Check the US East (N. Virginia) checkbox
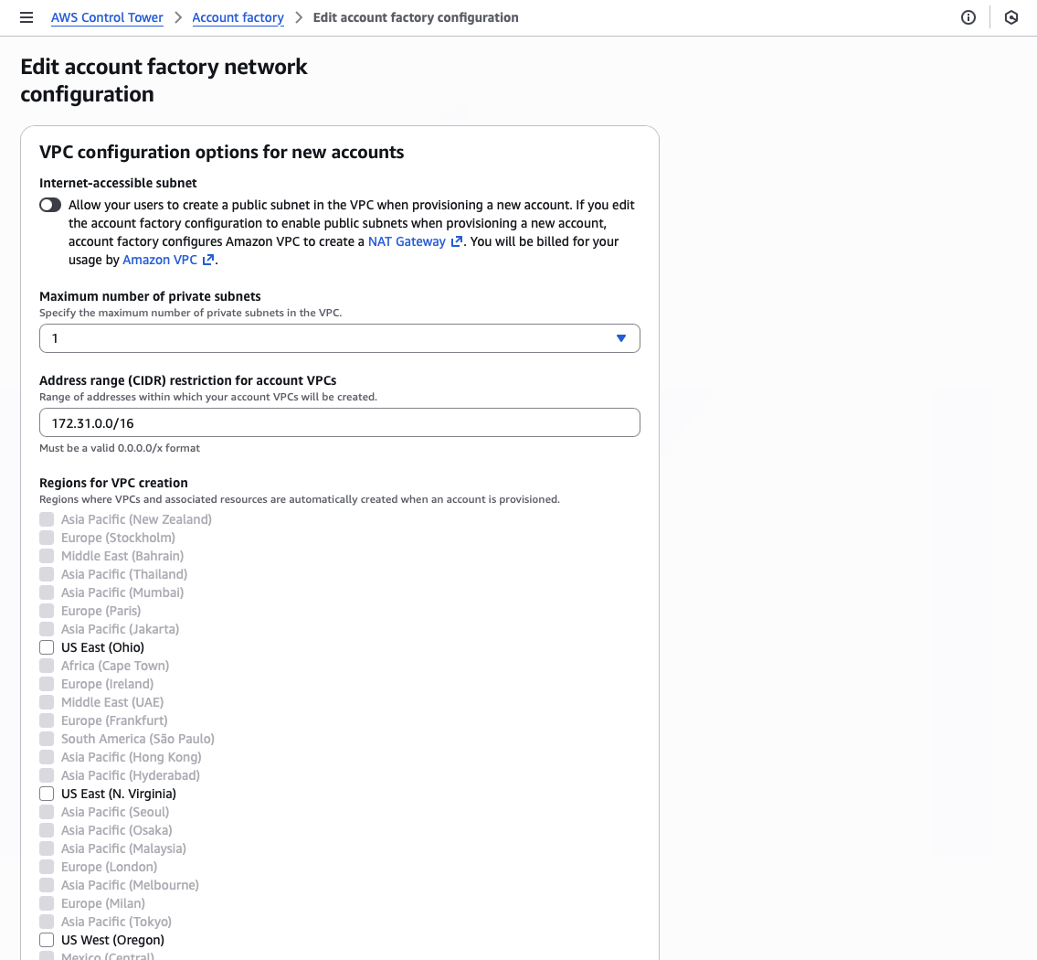 point(47,794)
